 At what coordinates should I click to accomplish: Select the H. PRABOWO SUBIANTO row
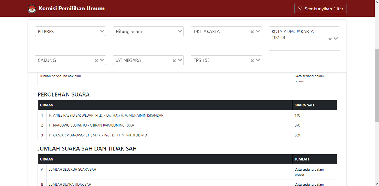(187, 125)
